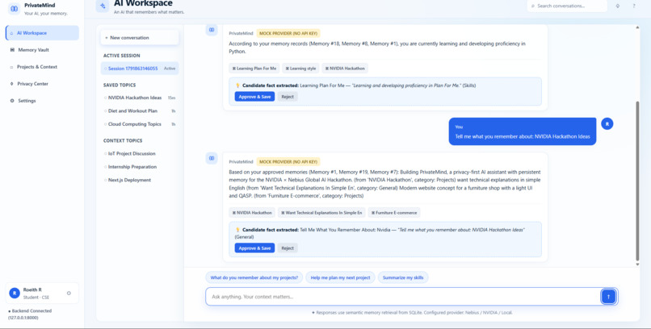Viewport: 651px width, 329px height.
Task: Click suggestion What do you remember about my projects?
Action: click(x=254, y=277)
